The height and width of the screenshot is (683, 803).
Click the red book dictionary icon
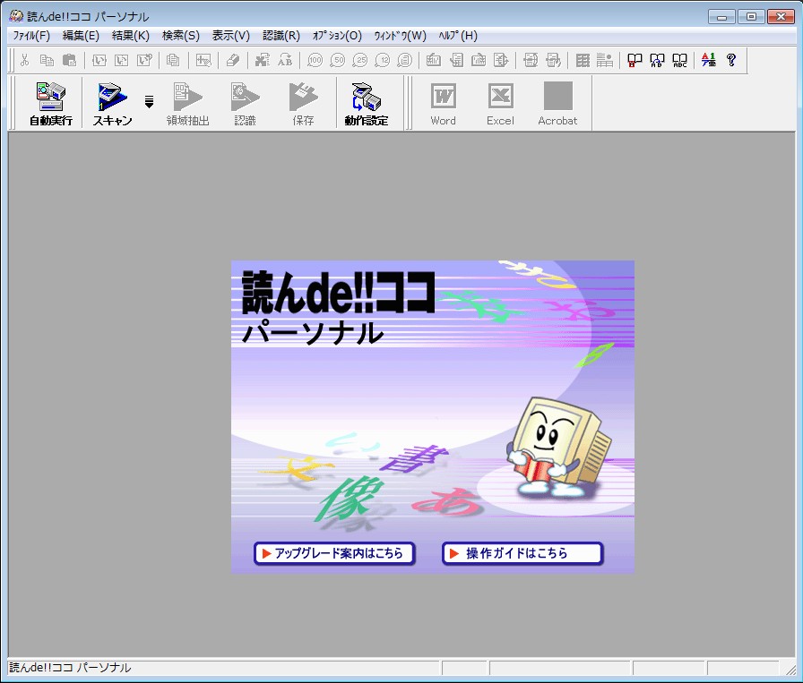[x=635, y=60]
